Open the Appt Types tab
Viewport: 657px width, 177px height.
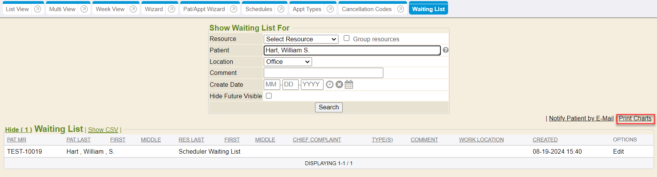307,9
